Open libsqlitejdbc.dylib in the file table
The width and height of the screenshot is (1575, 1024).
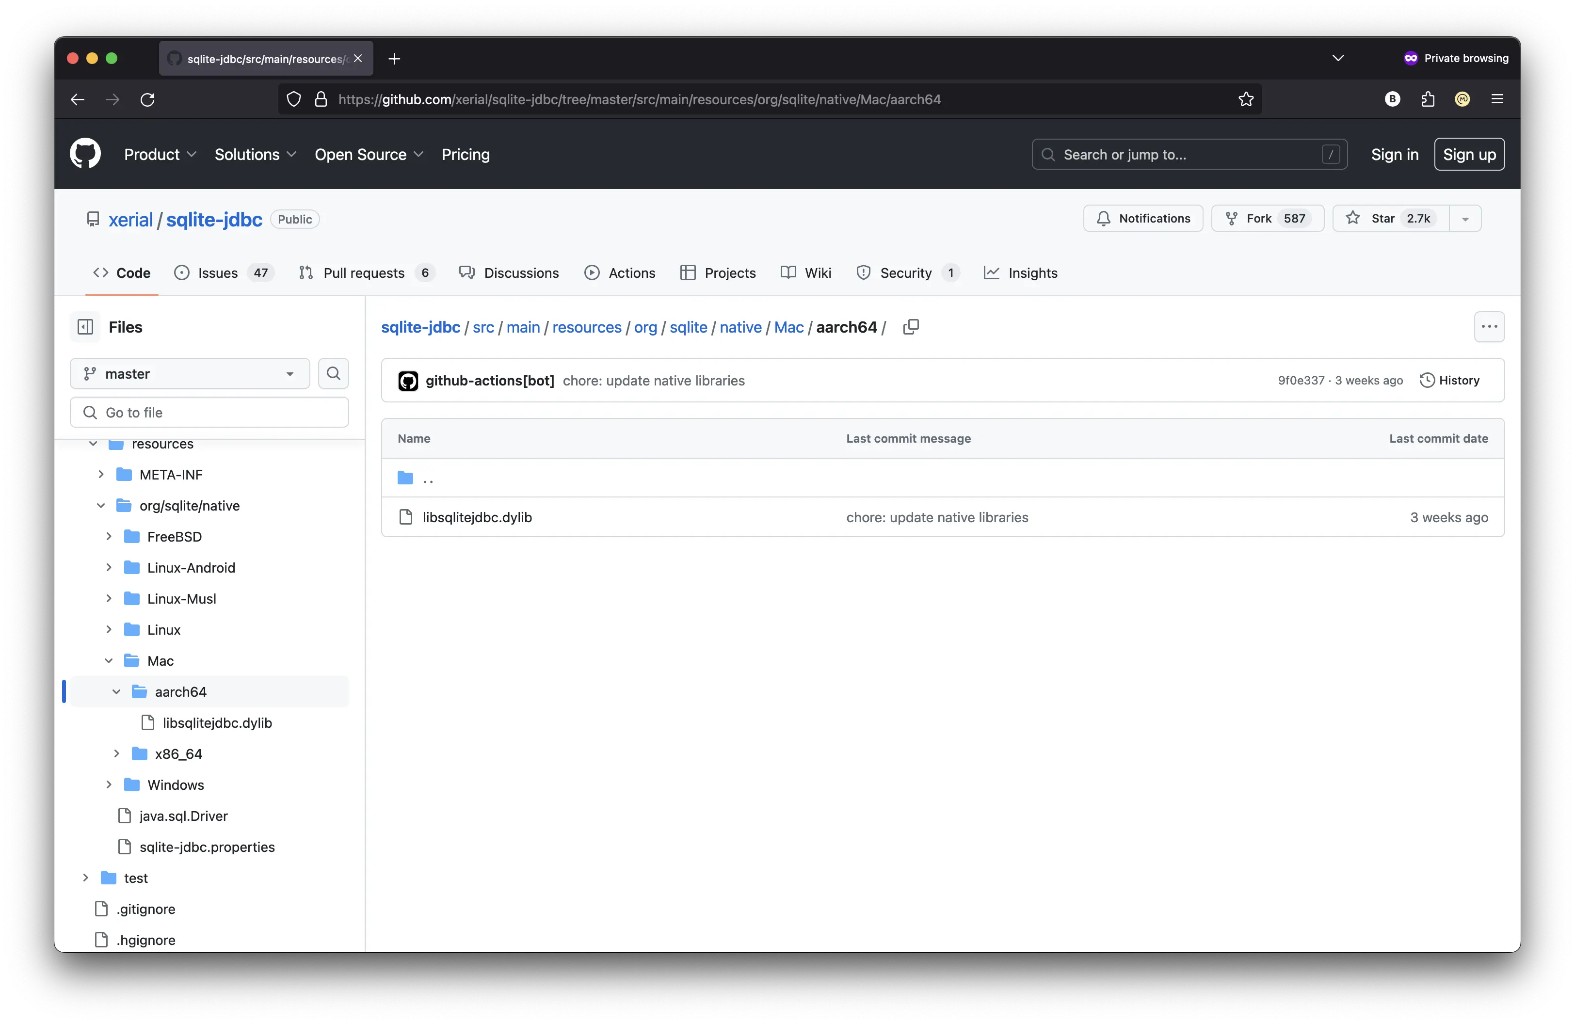(477, 517)
